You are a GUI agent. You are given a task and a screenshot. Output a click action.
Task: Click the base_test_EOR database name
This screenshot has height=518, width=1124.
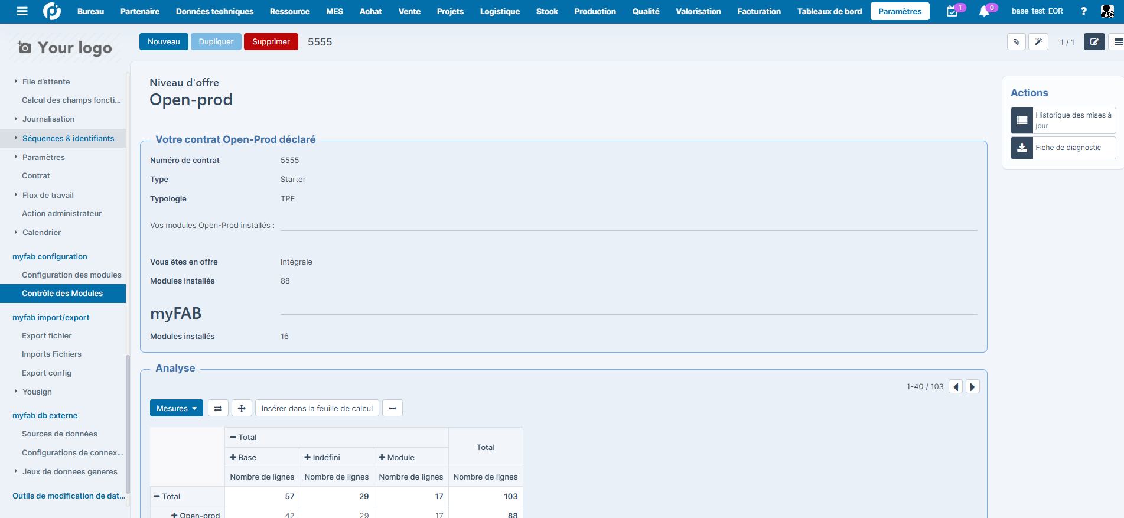tap(1037, 11)
